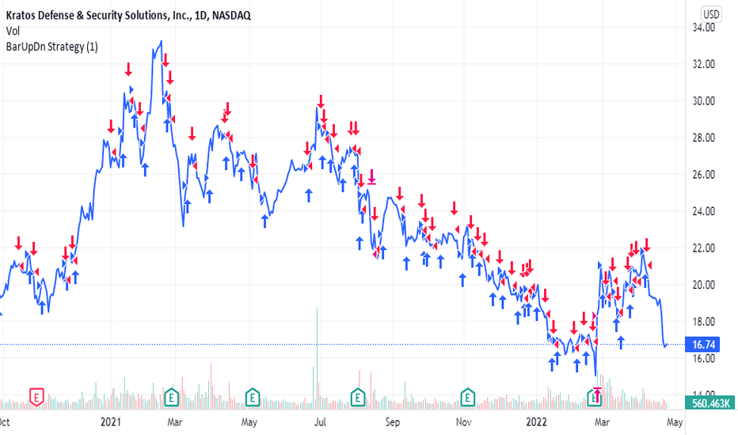Open earnings marker between Jul and Sep
Screen dimensions: 738x435
[x=358, y=397]
